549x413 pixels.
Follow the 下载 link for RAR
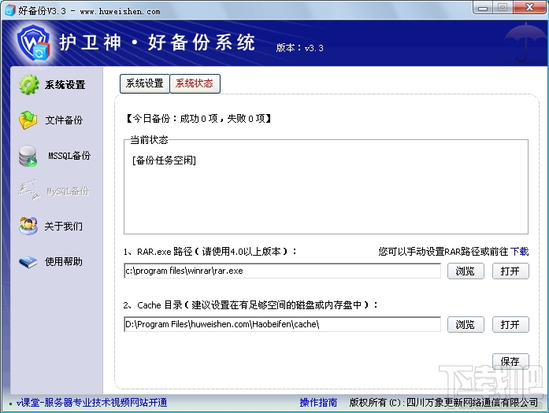520,252
